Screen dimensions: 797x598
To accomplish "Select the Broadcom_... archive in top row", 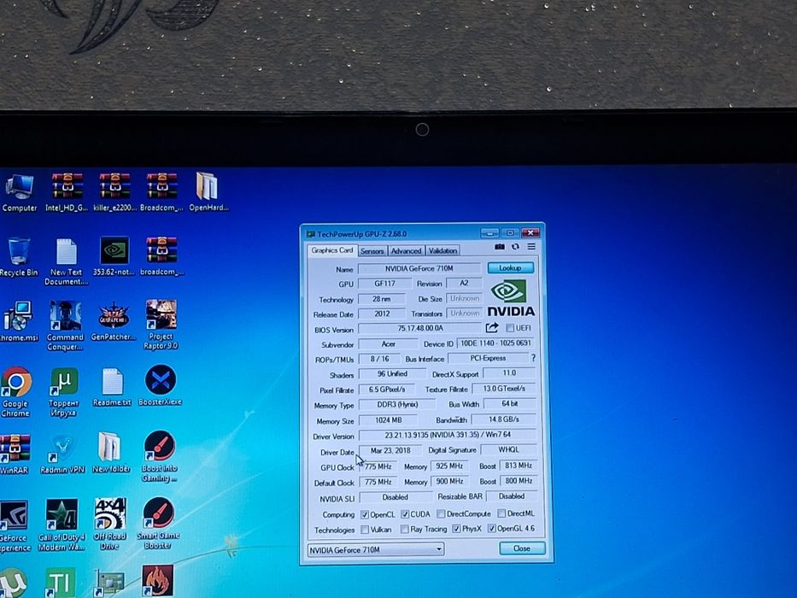I will (161, 192).
